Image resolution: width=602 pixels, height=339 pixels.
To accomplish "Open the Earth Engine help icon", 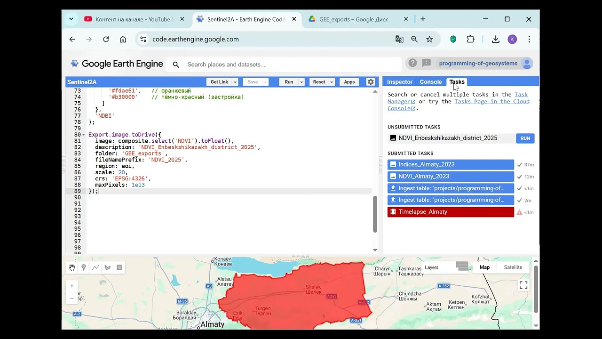I will click(x=412, y=63).
